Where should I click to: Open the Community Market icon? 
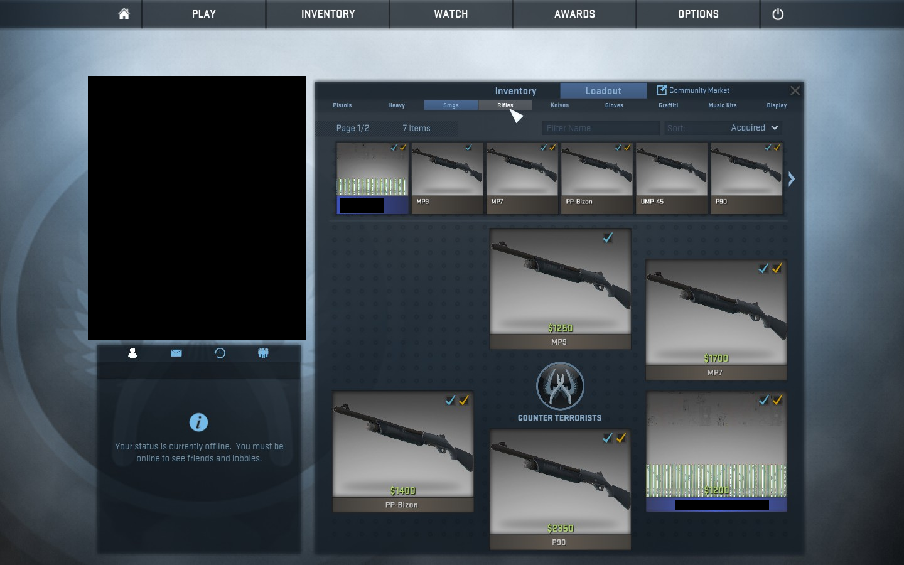[x=662, y=90]
